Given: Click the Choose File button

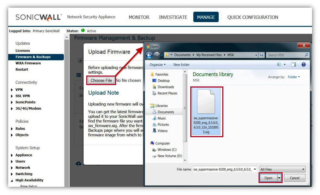Looking at the screenshot, I should [x=101, y=80].
